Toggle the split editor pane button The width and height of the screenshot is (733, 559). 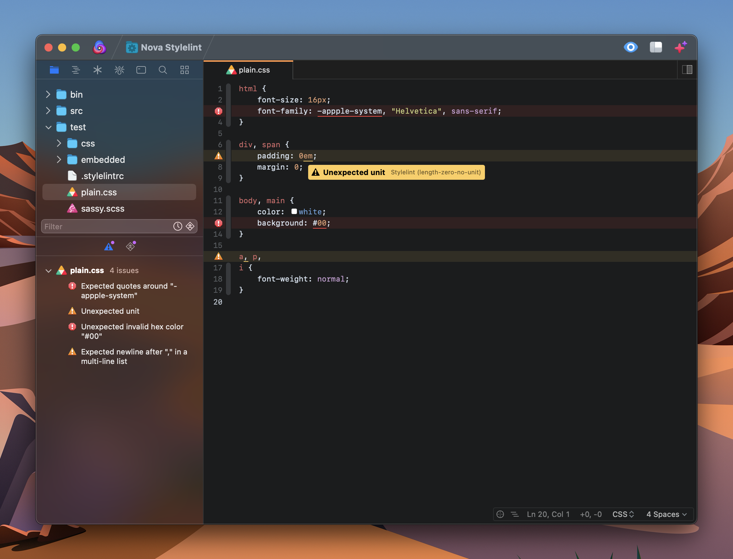pyautogui.click(x=687, y=70)
